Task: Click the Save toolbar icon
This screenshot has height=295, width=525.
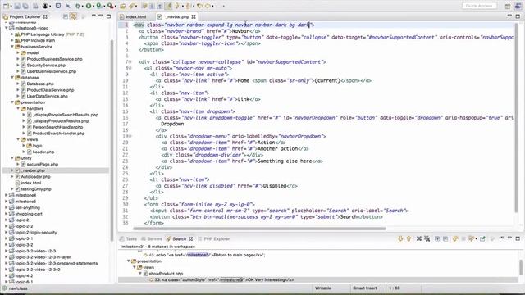Action: tap(17, 6)
